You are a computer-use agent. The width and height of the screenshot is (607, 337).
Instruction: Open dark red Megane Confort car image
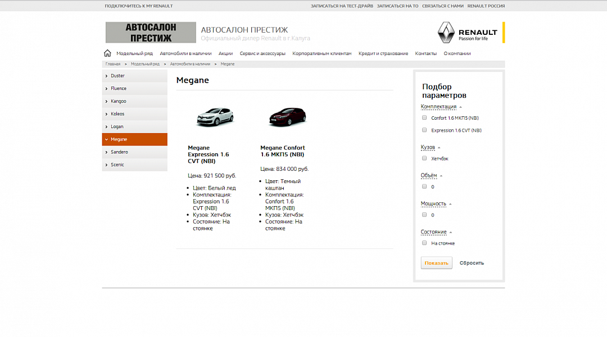[287, 117]
